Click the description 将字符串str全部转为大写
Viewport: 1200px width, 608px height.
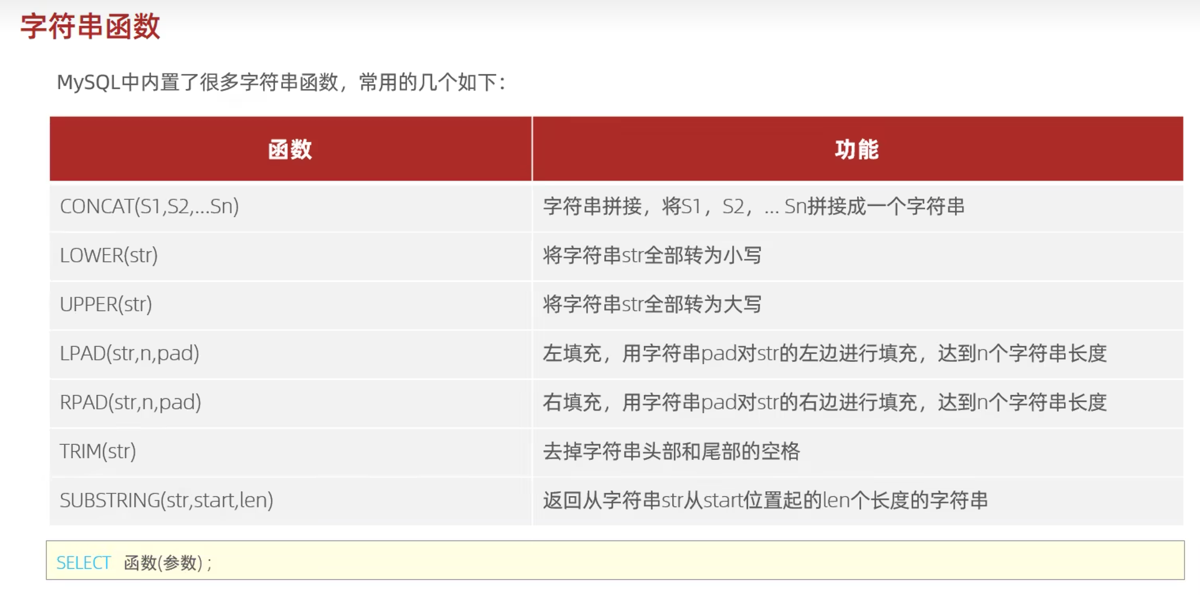tap(652, 304)
